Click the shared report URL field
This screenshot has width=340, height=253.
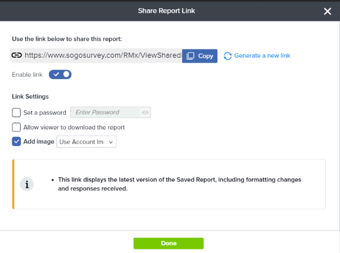(x=103, y=55)
